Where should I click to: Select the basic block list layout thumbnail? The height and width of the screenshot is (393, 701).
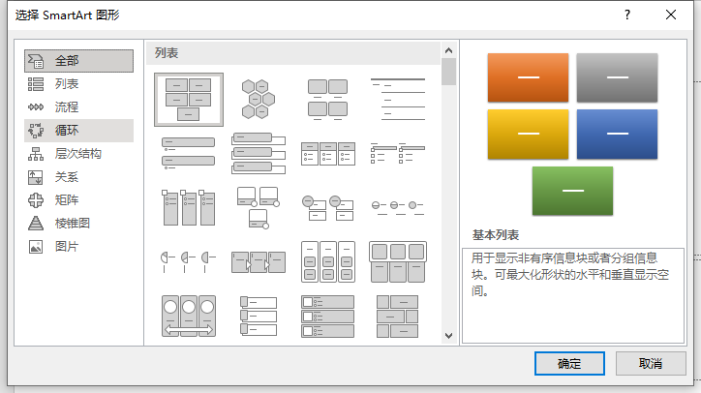coord(189,100)
